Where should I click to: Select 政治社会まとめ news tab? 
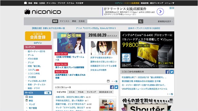(105, 92)
